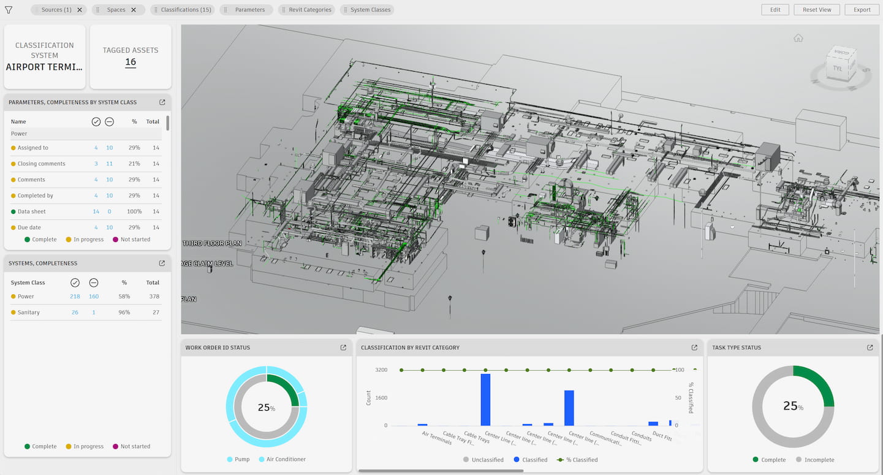The height and width of the screenshot is (475, 883).
Task: Toggle Classified series in Revit Category chart
Action: click(x=531, y=460)
